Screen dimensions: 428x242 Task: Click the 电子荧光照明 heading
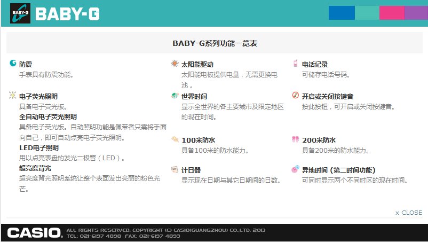pyautogui.click(x=38, y=96)
